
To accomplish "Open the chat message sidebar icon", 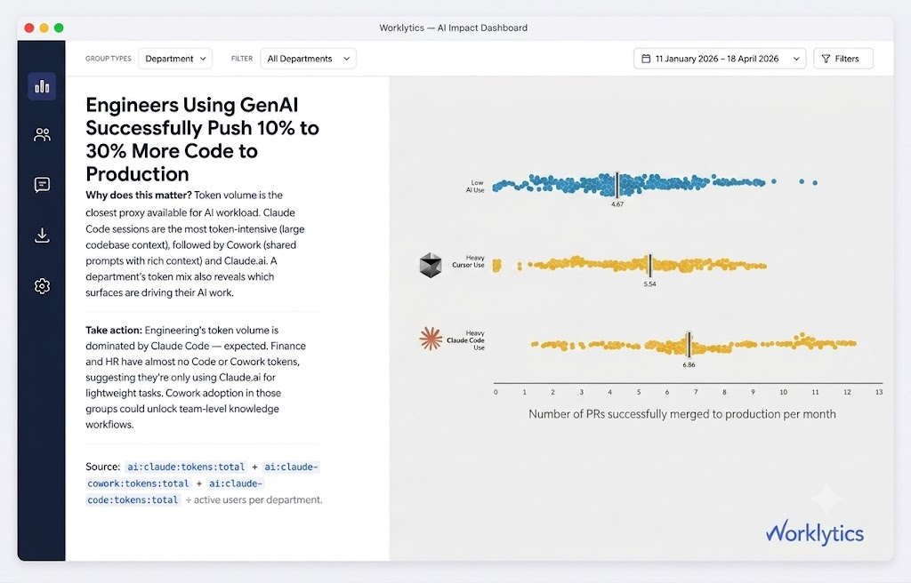I will pos(42,185).
